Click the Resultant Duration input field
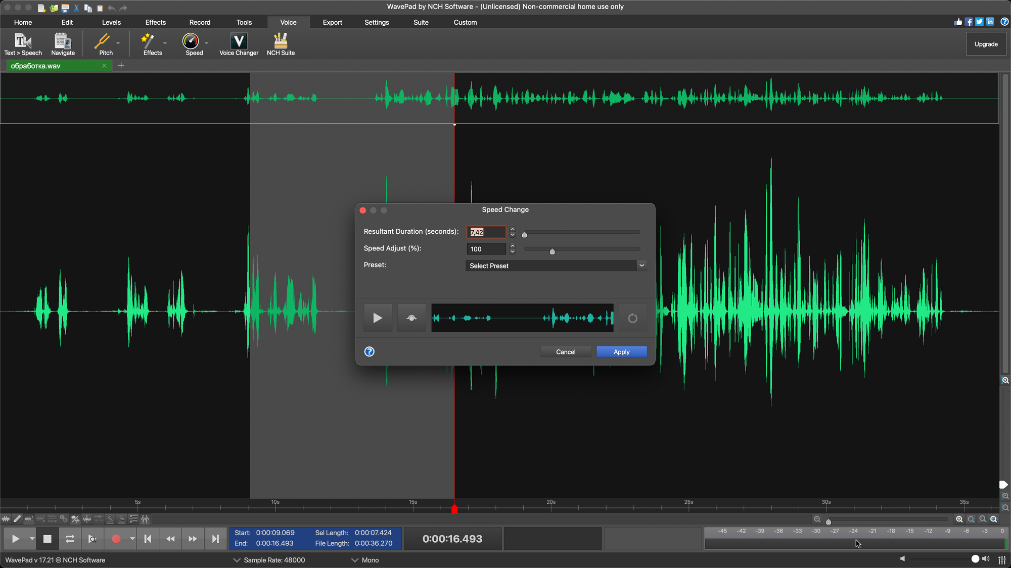This screenshot has height=568, width=1011. tap(486, 232)
